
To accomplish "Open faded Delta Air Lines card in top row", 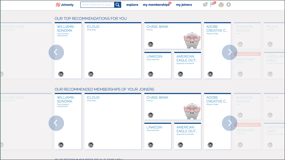I will (x=26, y=51).
